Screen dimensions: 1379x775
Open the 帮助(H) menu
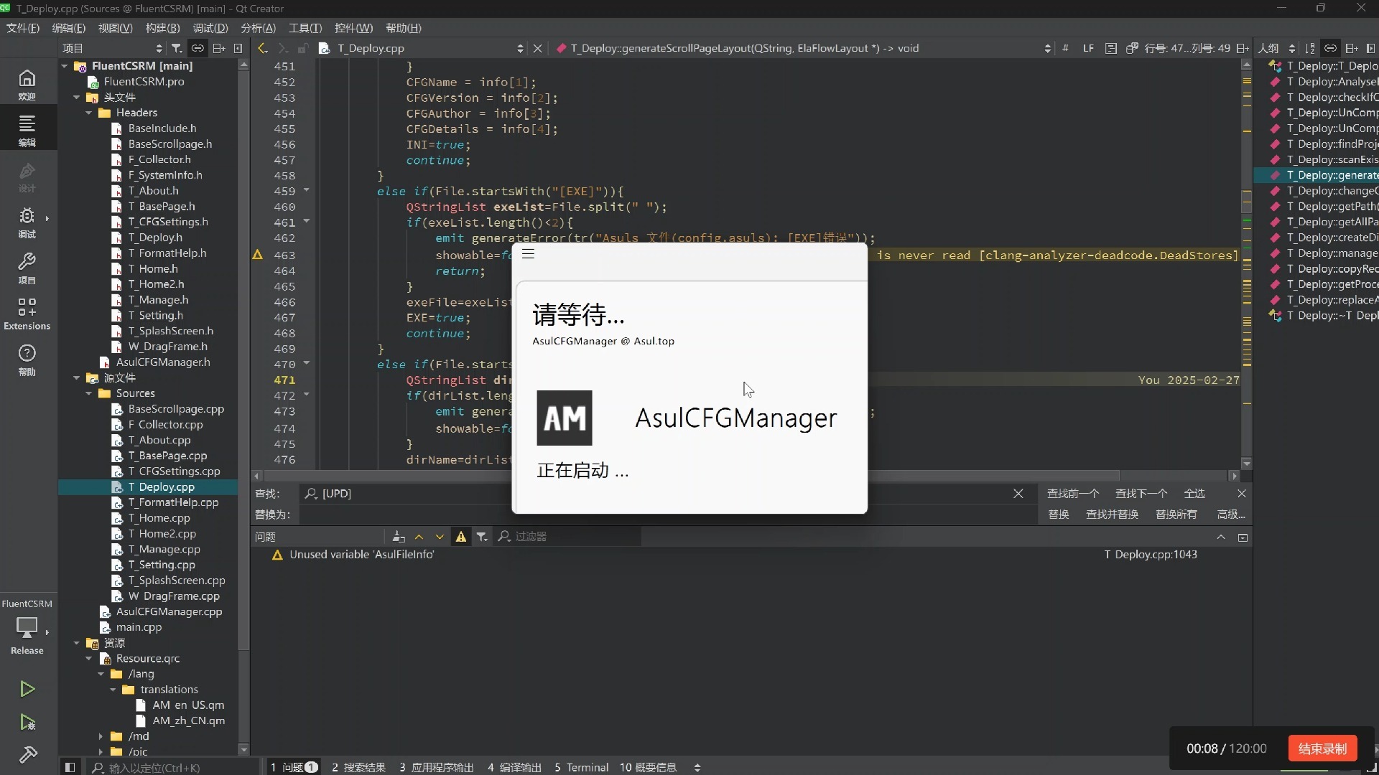pos(404,28)
